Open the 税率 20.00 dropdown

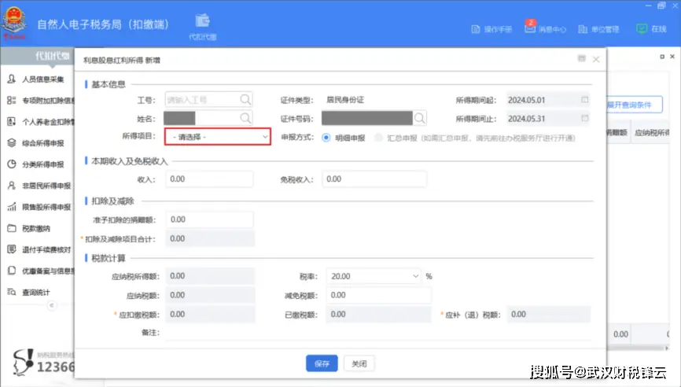pyautogui.click(x=374, y=276)
